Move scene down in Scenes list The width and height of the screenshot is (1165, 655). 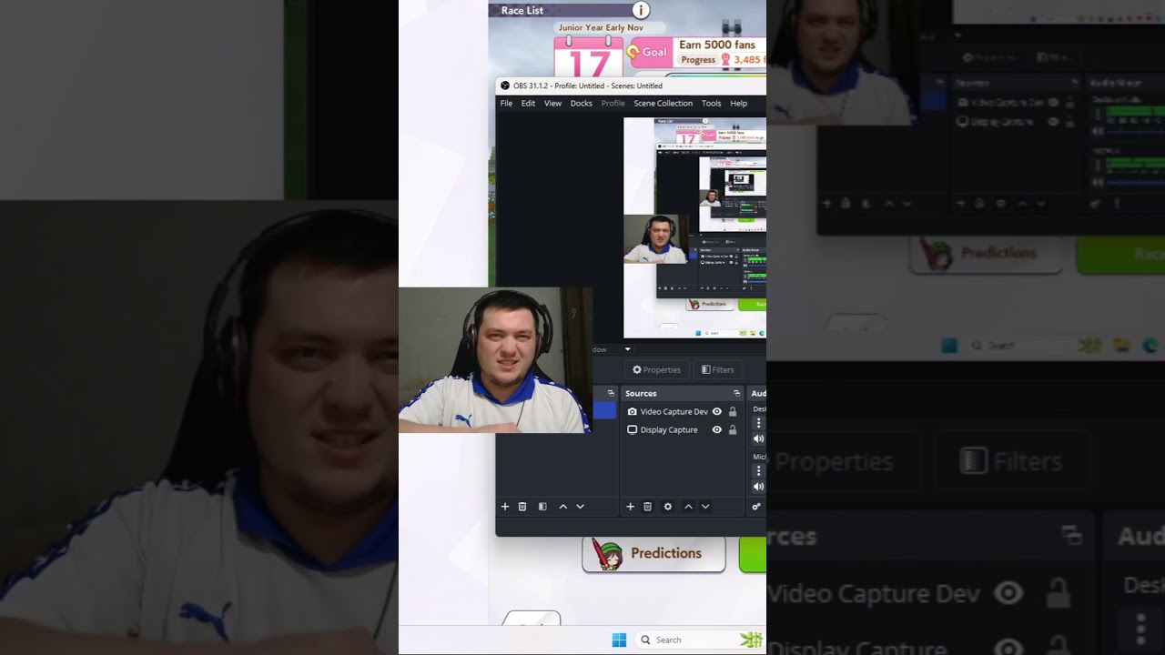580,506
